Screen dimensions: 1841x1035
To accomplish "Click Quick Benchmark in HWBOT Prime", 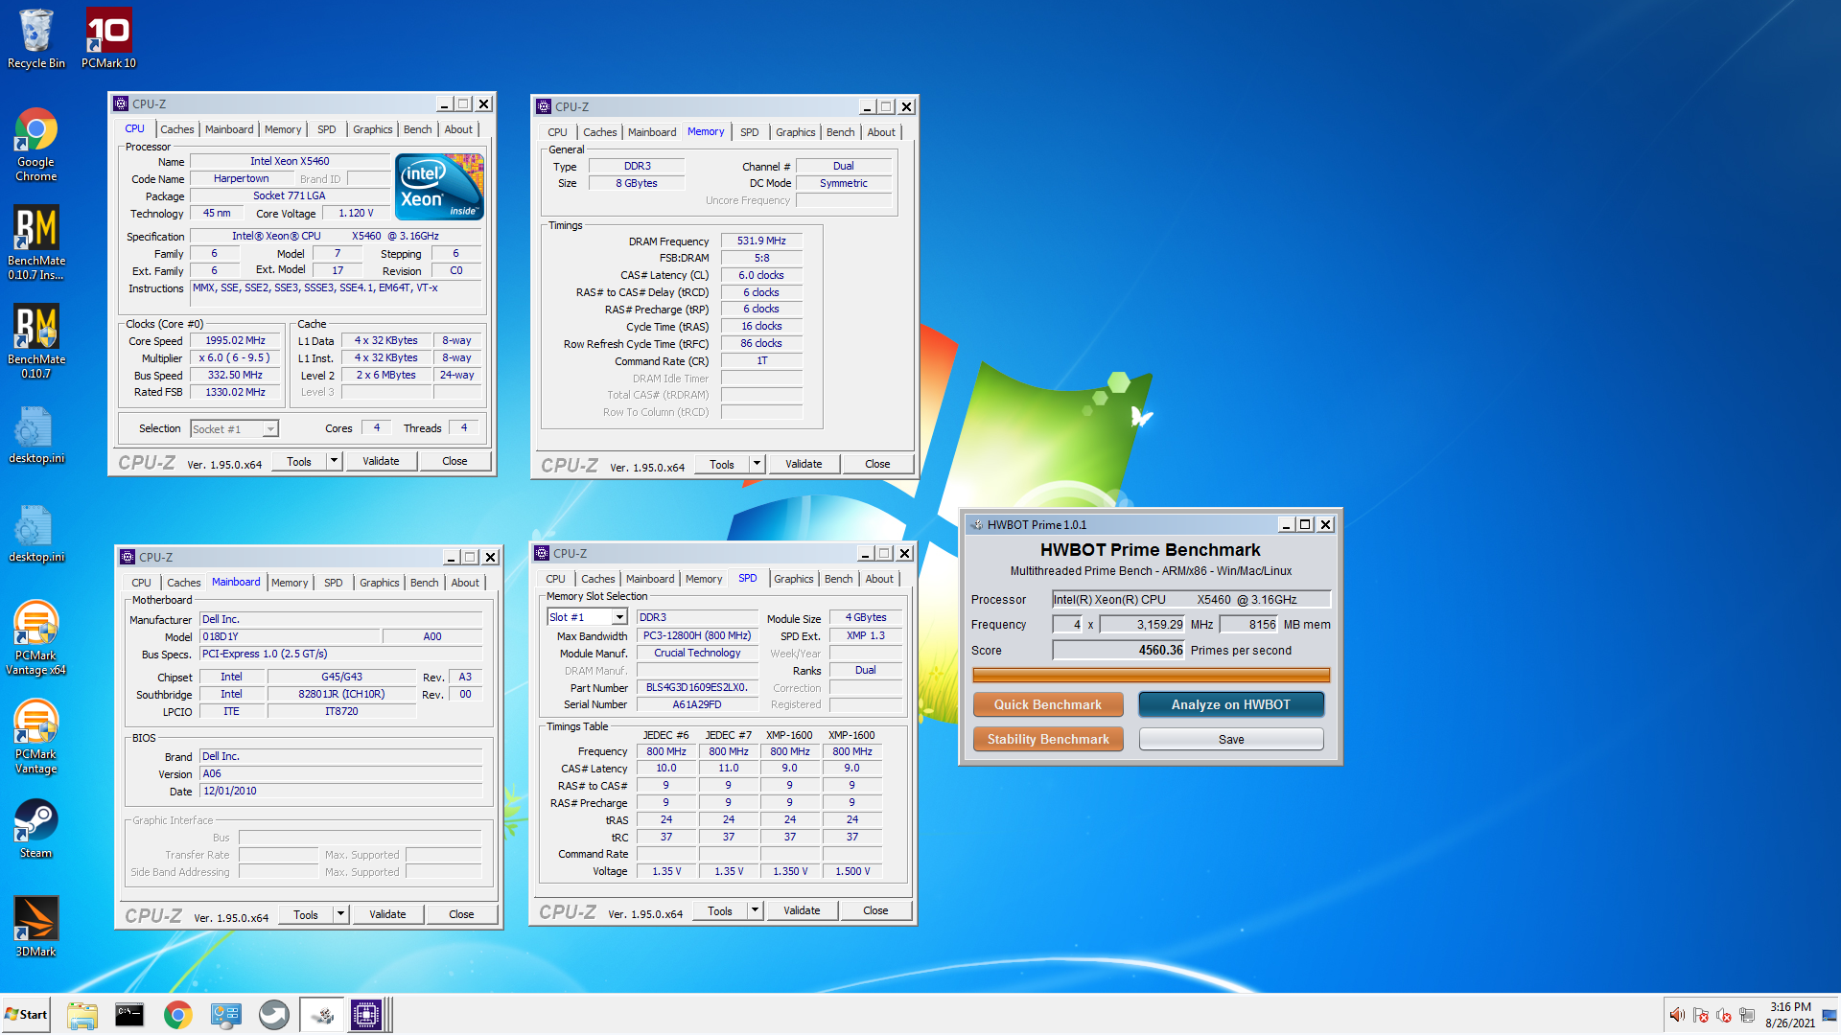I will pyautogui.click(x=1047, y=704).
